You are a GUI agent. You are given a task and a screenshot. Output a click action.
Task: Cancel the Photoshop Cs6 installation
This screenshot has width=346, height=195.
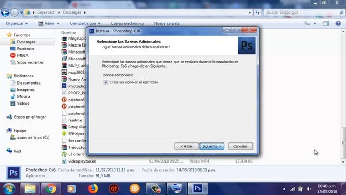coord(241,146)
